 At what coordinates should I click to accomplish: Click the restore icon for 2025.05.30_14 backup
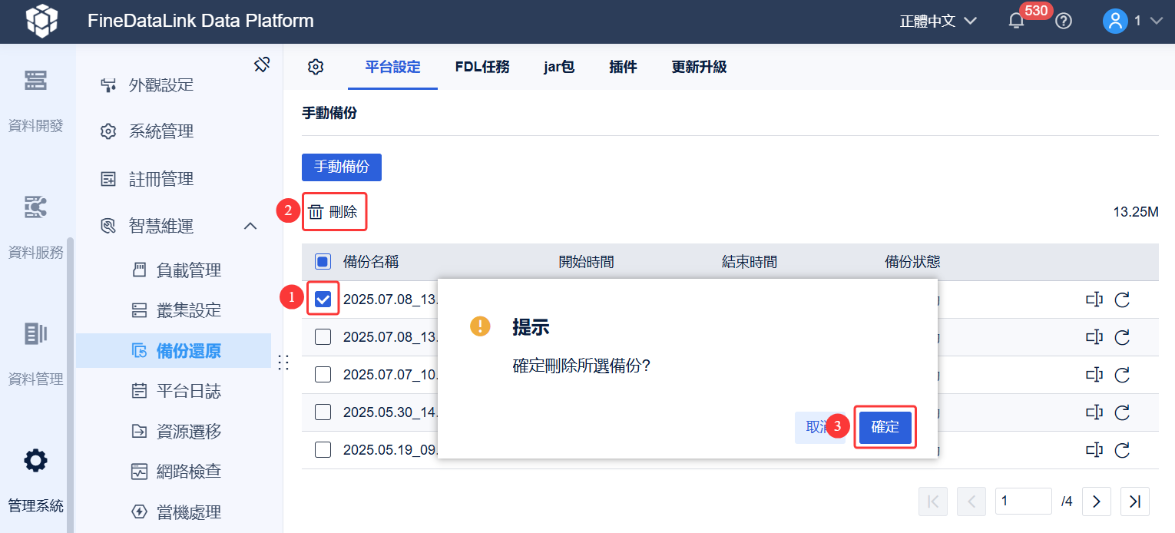click(x=1122, y=412)
